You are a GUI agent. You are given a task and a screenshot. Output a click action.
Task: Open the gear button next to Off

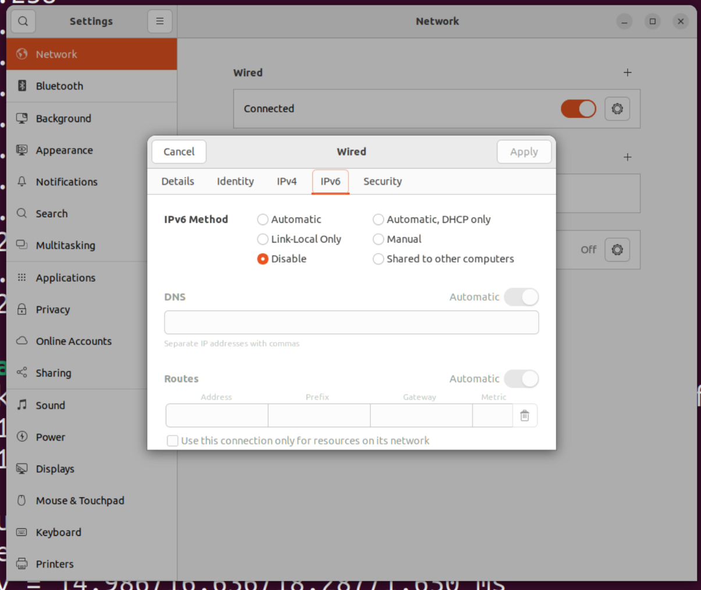[x=617, y=250]
